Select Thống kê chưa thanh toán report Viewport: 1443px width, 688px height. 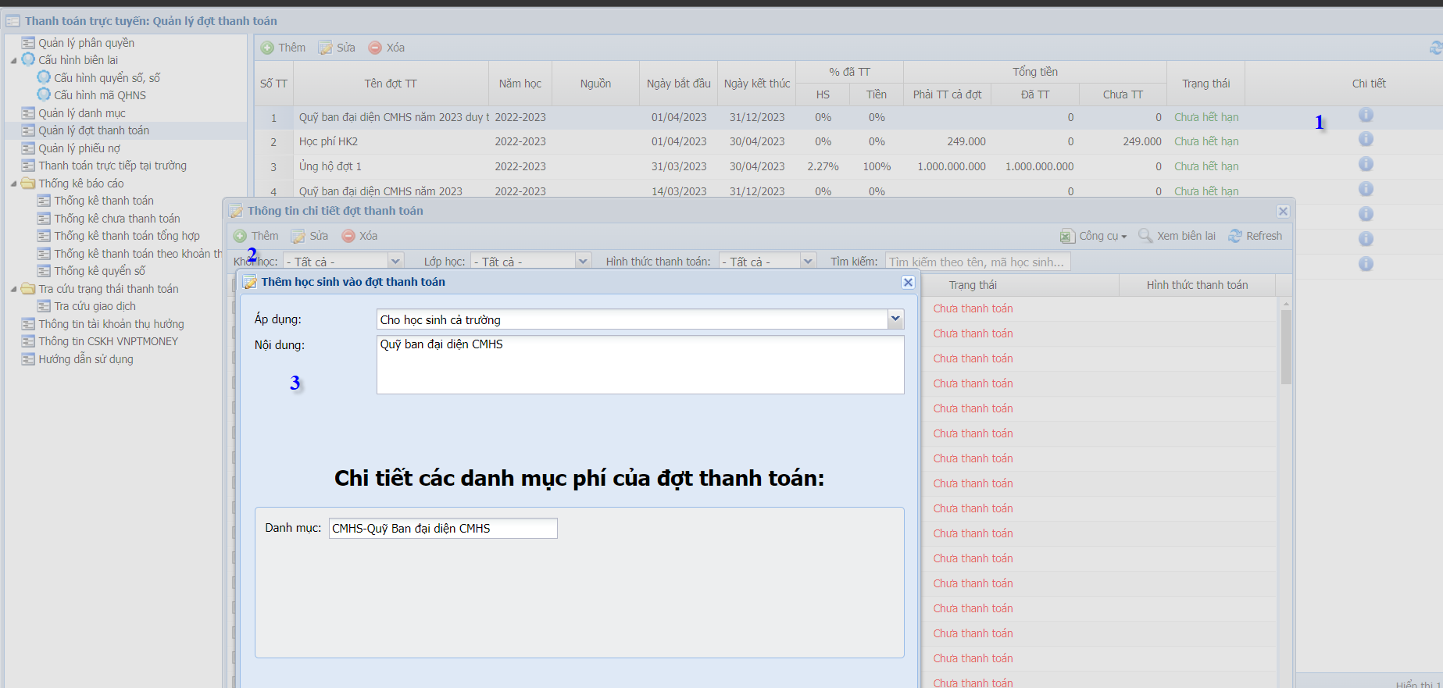pos(116,219)
